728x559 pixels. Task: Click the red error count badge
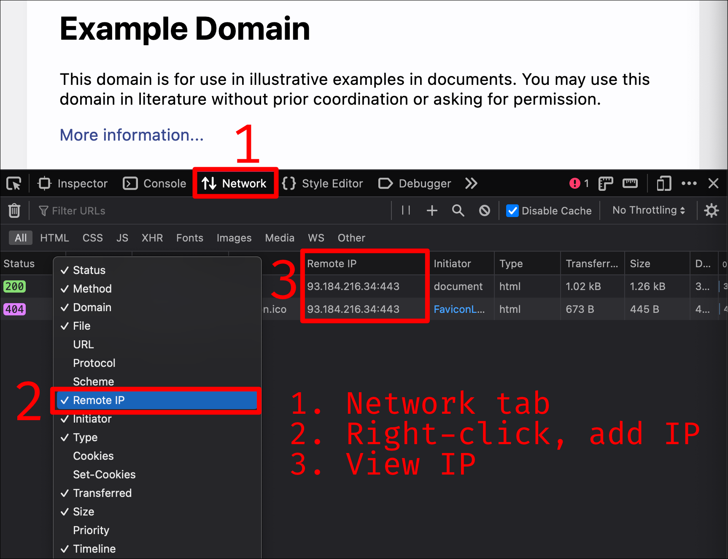point(579,184)
